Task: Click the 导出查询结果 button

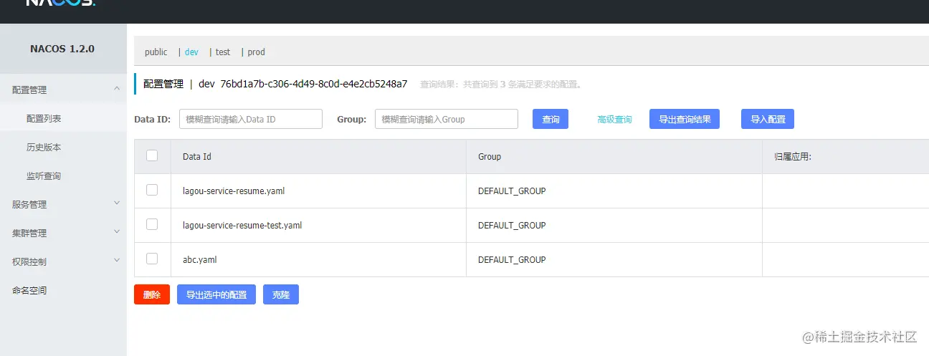Action: 685,119
